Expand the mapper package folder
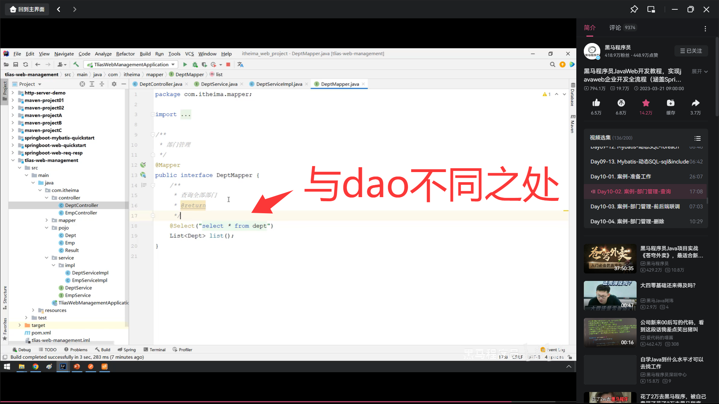Image resolution: width=719 pixels, height=404 pixels. [x=47, y=220]
